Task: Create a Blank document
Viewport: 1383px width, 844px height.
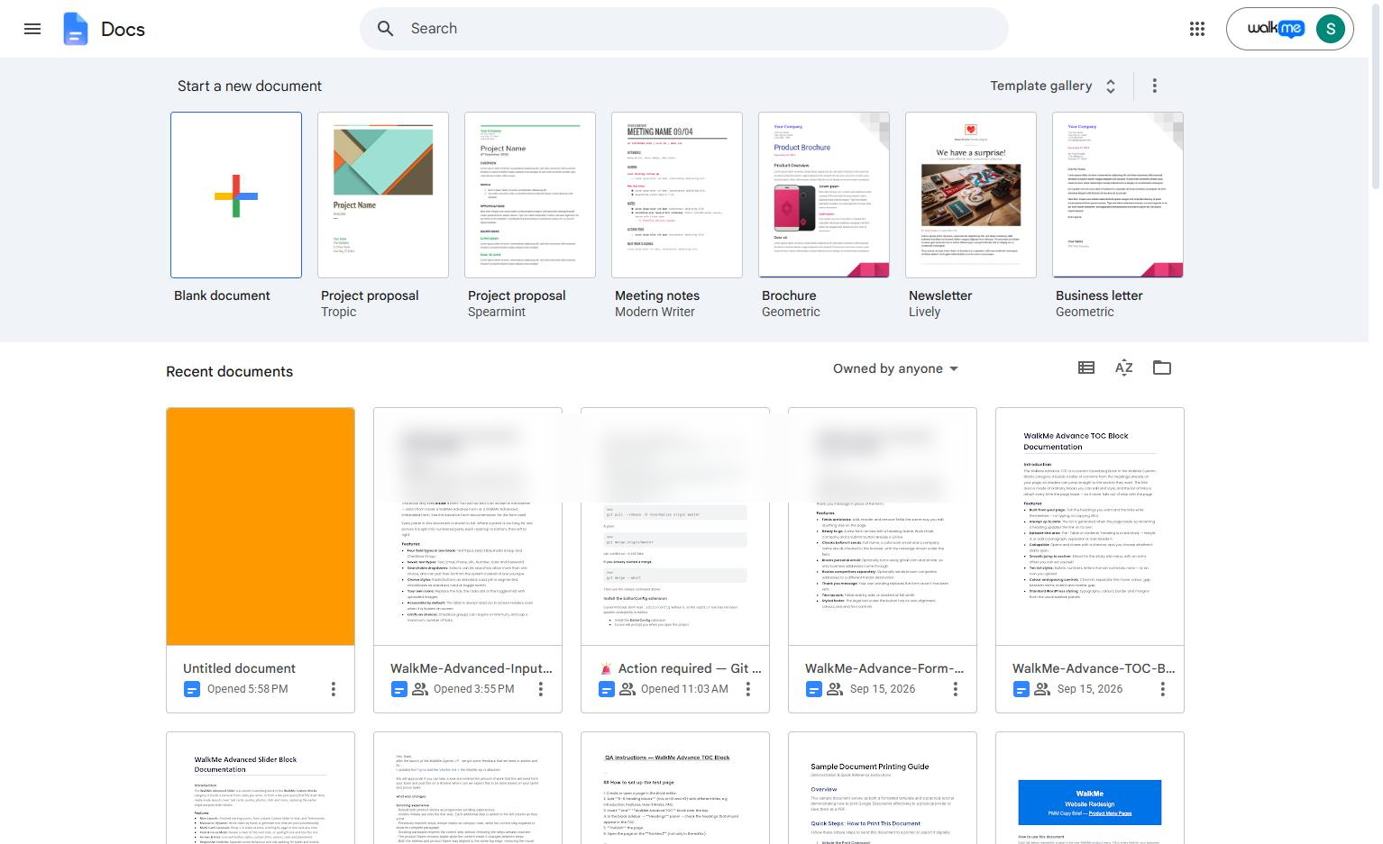Action: tap(236, 195)
